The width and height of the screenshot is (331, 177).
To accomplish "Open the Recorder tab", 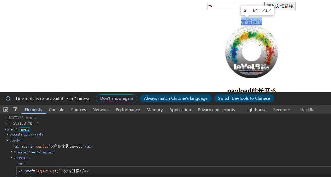I will (x=282, y=110).
